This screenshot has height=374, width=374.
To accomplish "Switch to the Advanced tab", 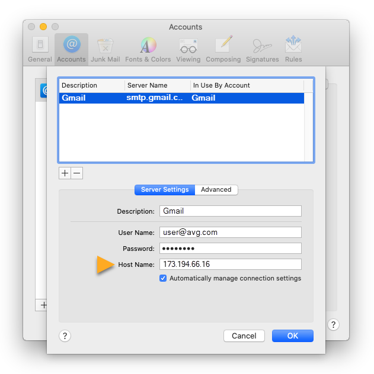I will point(216,189).
